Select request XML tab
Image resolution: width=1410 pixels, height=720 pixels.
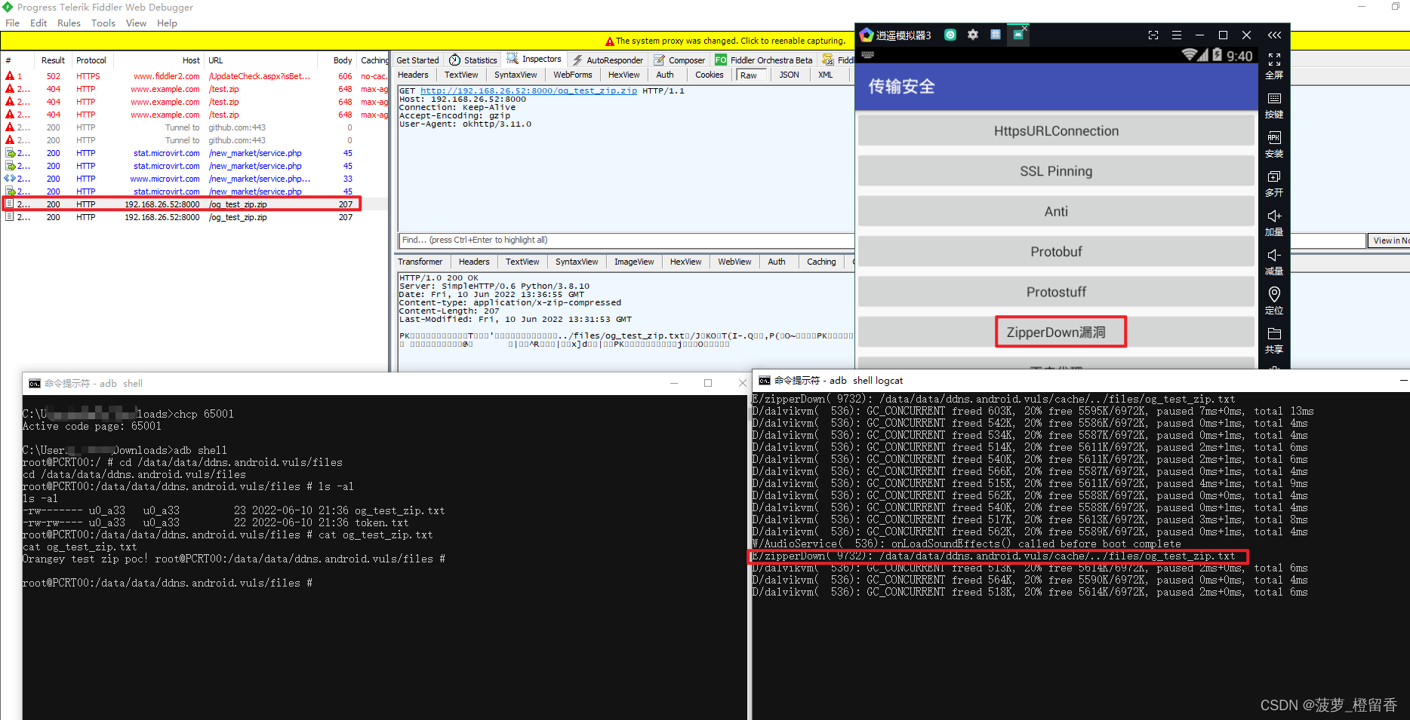tap(826, 75)
